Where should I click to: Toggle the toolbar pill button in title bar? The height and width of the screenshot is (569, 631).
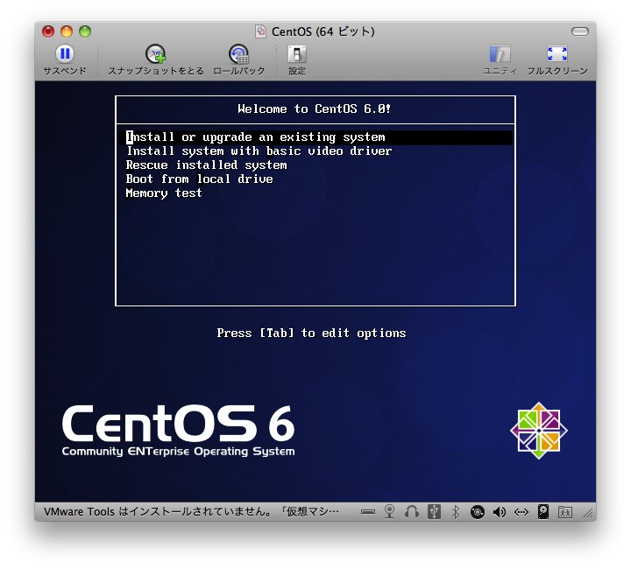click(580, 32)
